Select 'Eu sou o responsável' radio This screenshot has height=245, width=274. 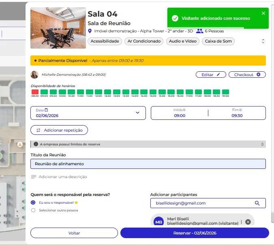33,202
